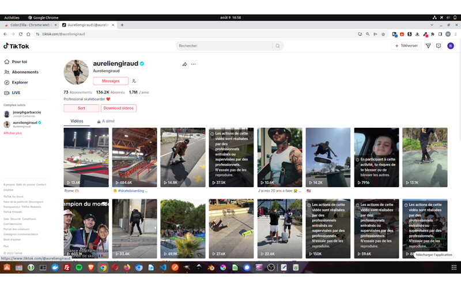Click the Pour toi home icon
The height and width of the screenshot is (288, 461).
pyautogui.click(x=7, y=62)
